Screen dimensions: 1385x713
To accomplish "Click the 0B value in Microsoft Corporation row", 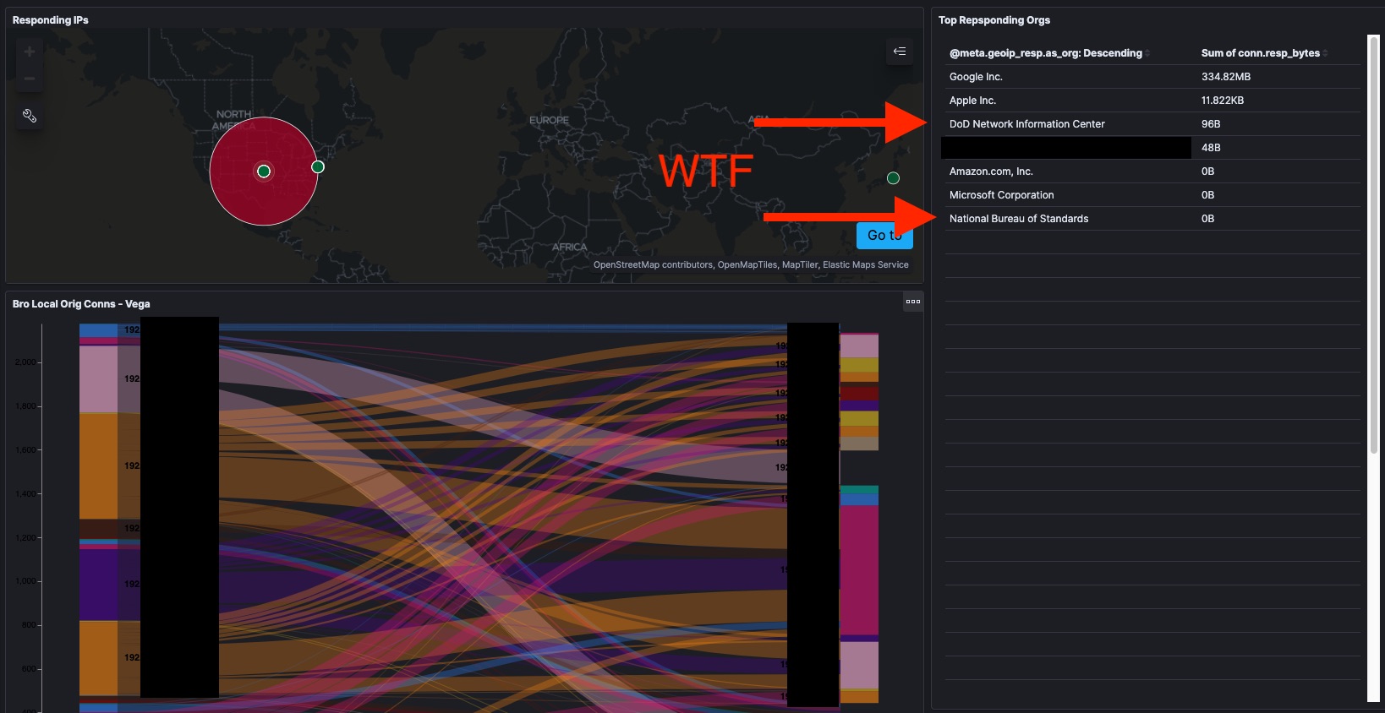I will pyautogui.click(x=1207, y=195).
